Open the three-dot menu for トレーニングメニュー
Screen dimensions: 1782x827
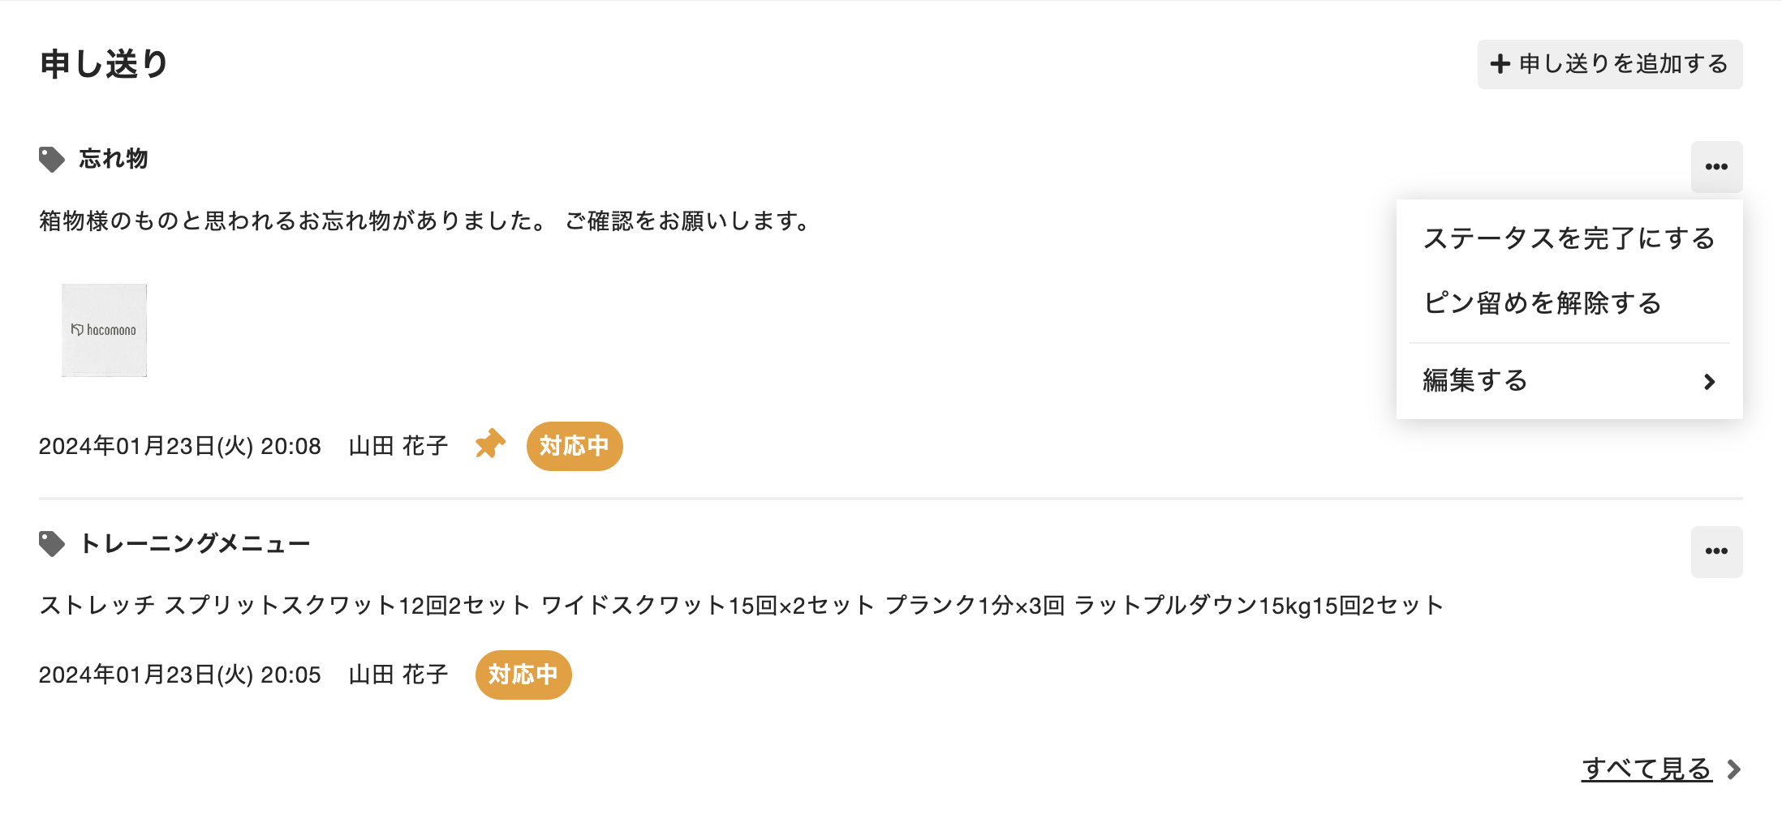(x=1715, y=551)
